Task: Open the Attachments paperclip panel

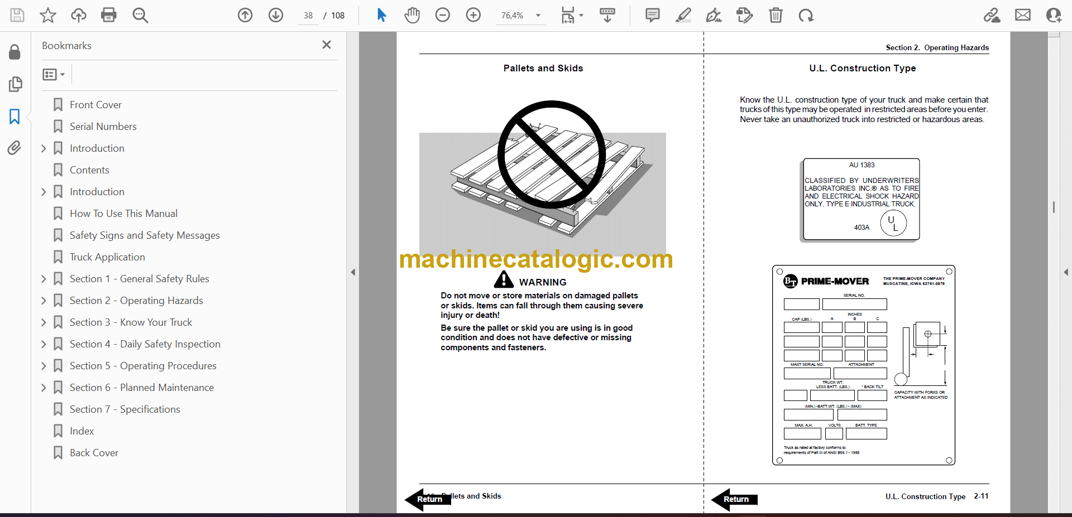Action: coord(15,148)
